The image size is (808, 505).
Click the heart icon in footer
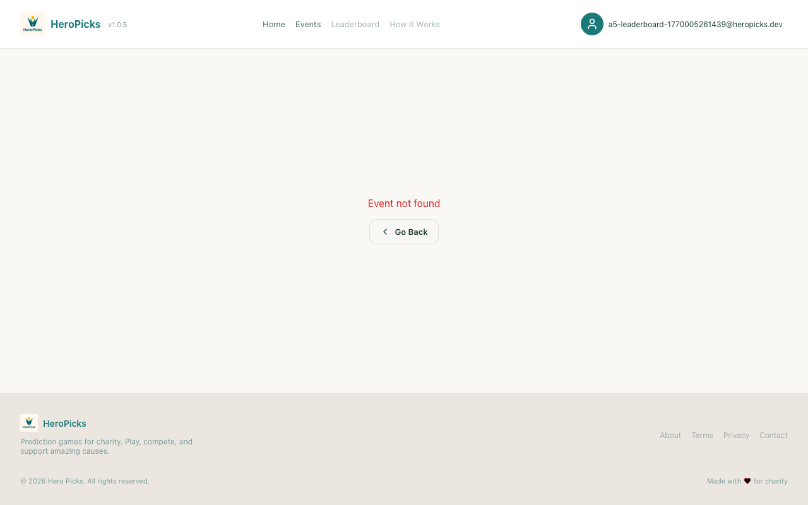coord(747,481)
